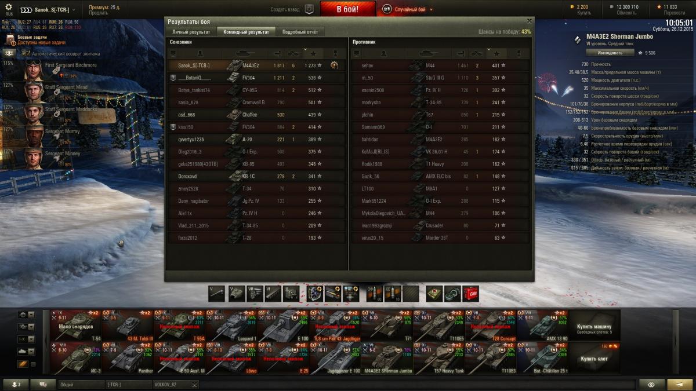Viewport: 696px width, 391px height.
Task: Sort allies by experience star column
Action: coord(313,53)
